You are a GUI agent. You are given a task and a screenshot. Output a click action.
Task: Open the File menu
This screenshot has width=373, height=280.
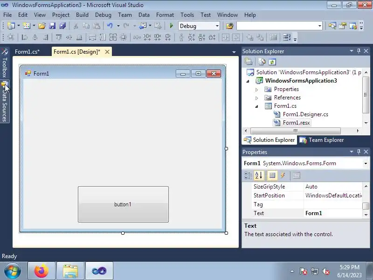pos(7,15)
